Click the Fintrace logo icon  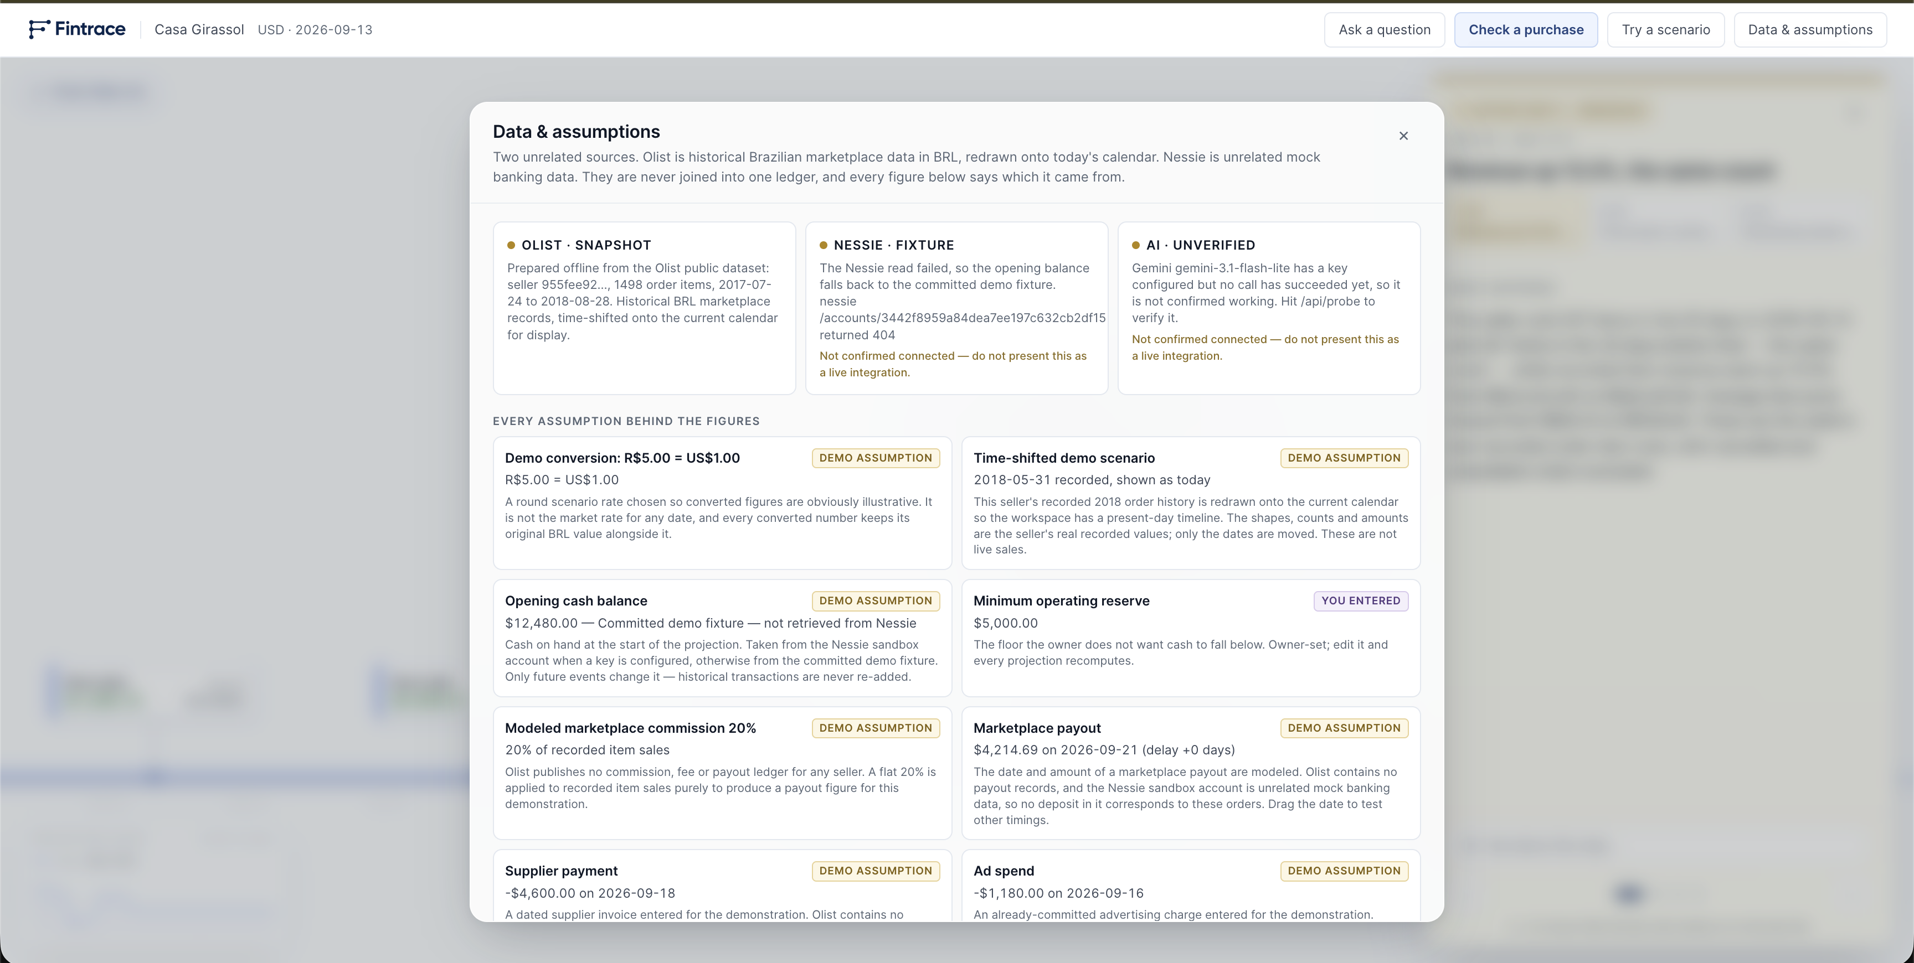[x=39, y=29]
